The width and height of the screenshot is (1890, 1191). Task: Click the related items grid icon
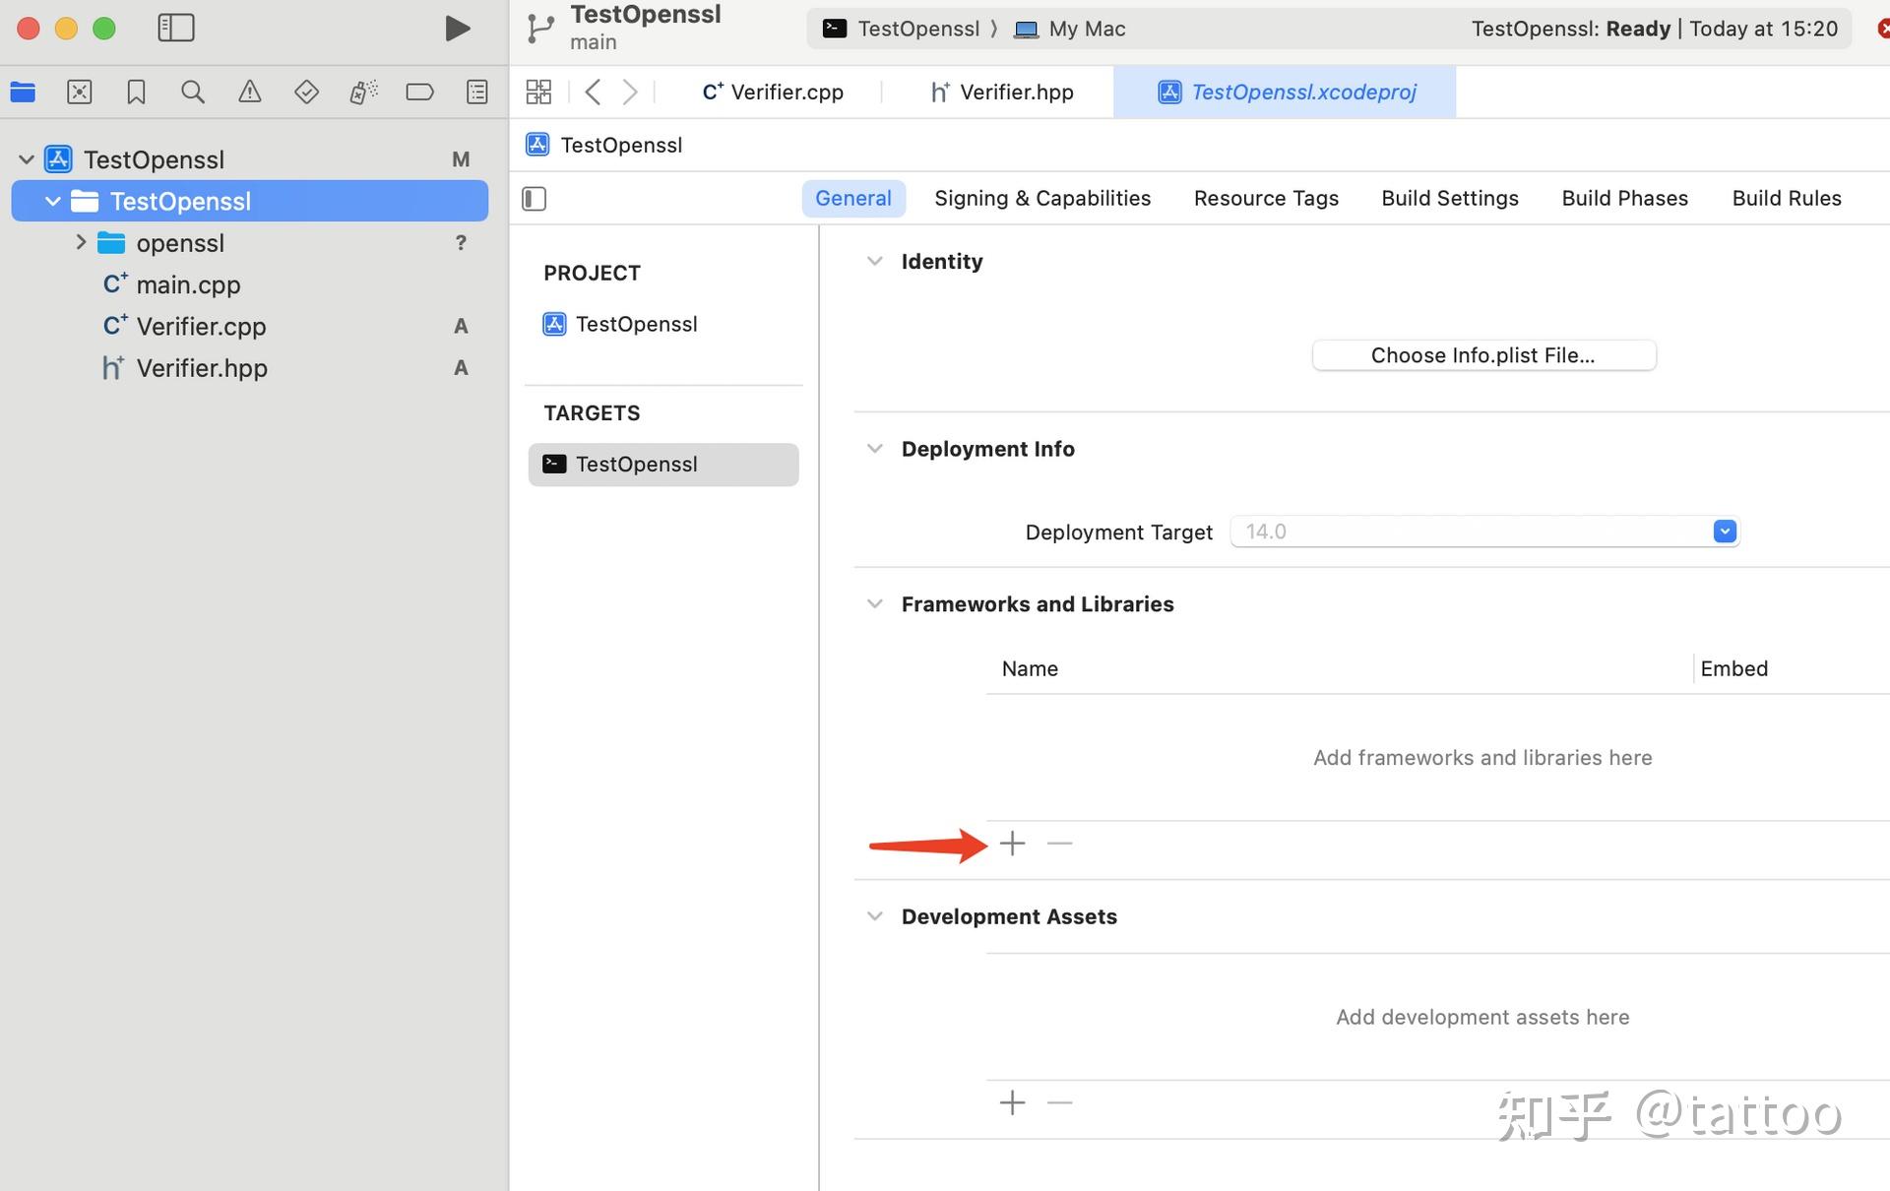click(x=538, y=93)
